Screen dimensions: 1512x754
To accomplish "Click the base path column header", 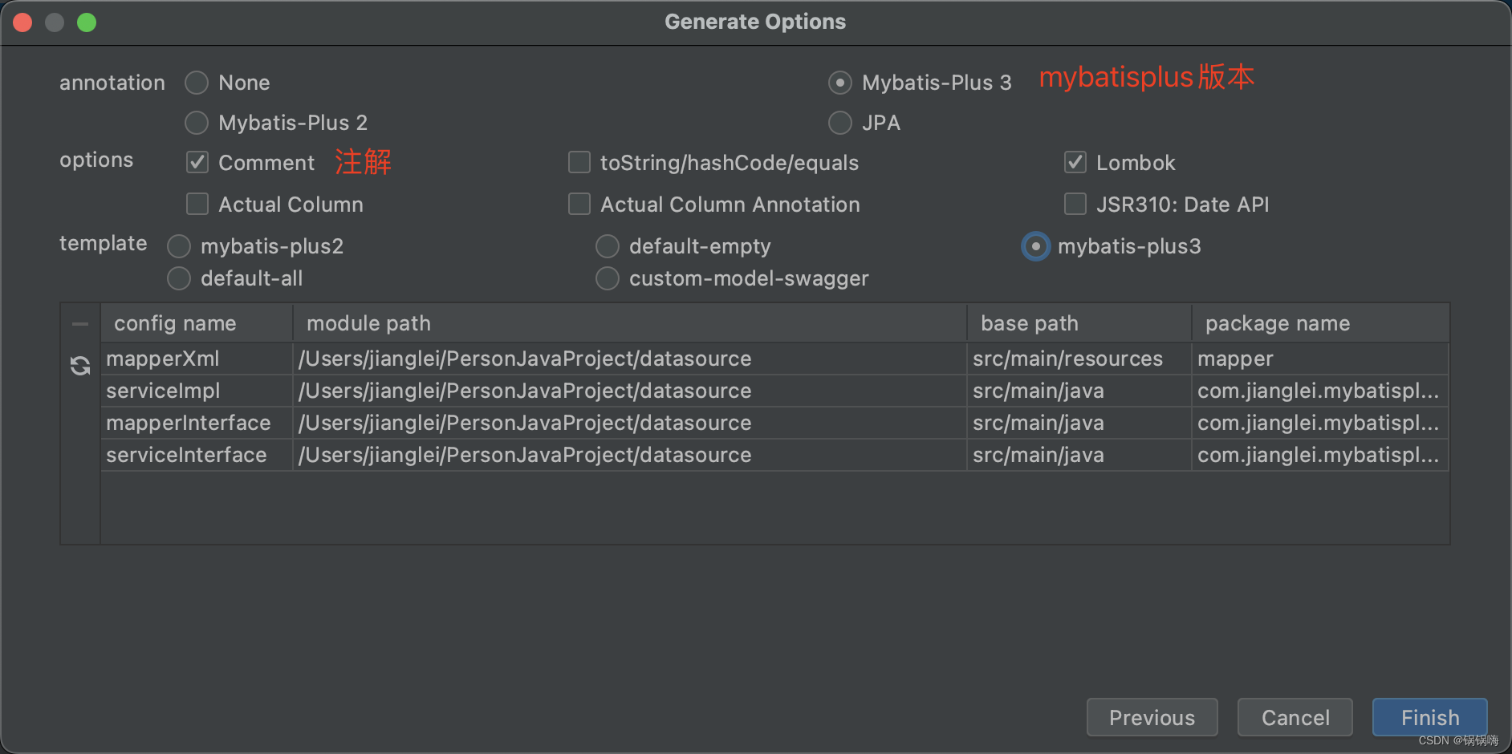I will pos(1079,323).
